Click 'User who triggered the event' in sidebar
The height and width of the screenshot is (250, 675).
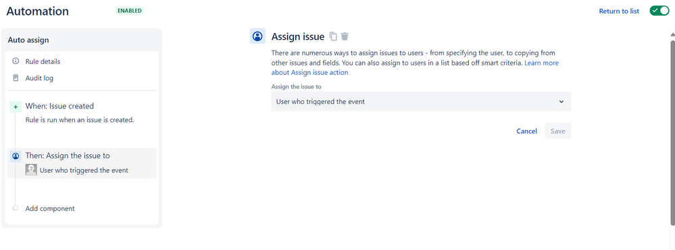pyautogui.click(x=84, y=170)
